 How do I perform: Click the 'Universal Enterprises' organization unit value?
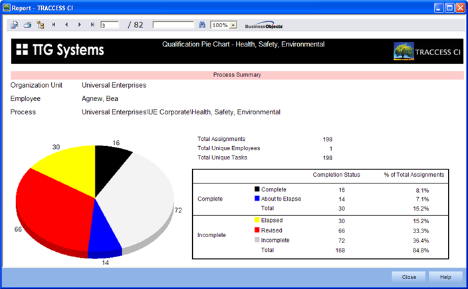tap(114, 85)
